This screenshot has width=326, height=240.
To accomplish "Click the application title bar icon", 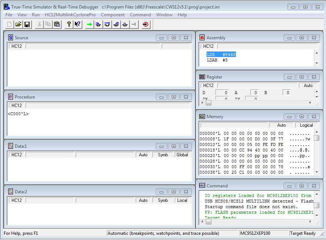I will pyautogui.click(x=7, y=7).
